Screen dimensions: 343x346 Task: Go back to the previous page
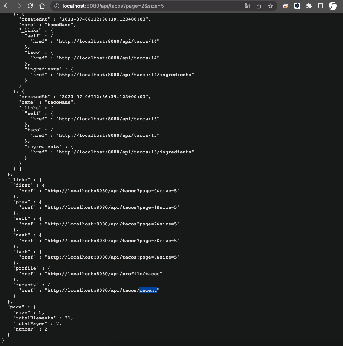click(7, 6)
